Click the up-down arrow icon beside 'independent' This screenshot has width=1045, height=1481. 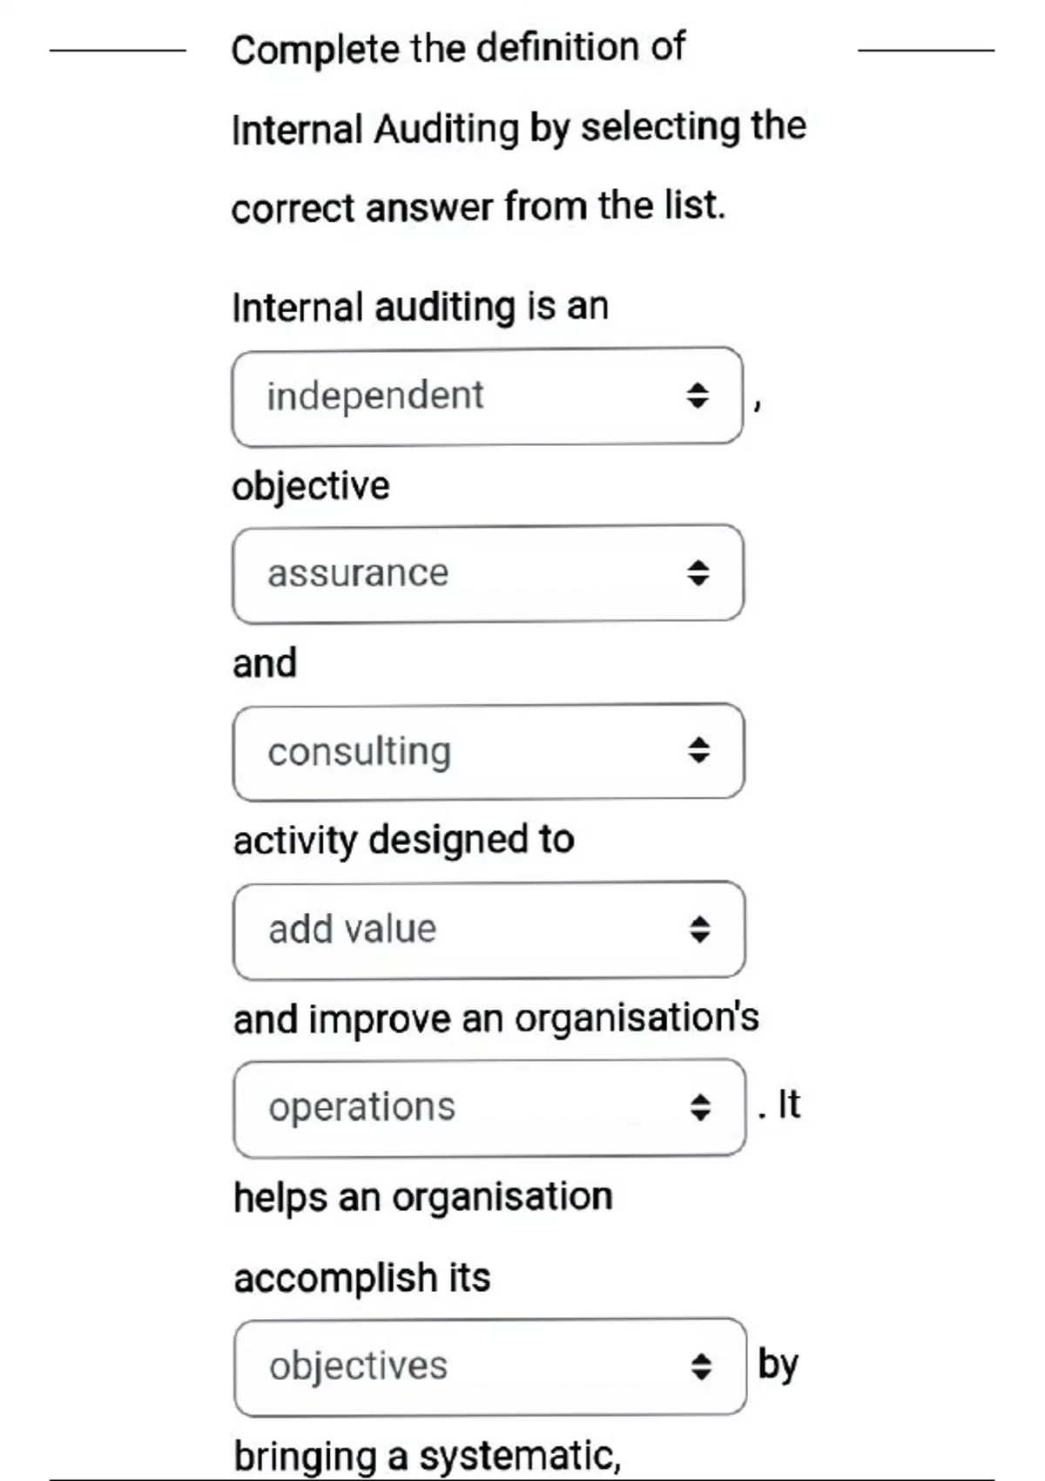(x=698, y=396)
